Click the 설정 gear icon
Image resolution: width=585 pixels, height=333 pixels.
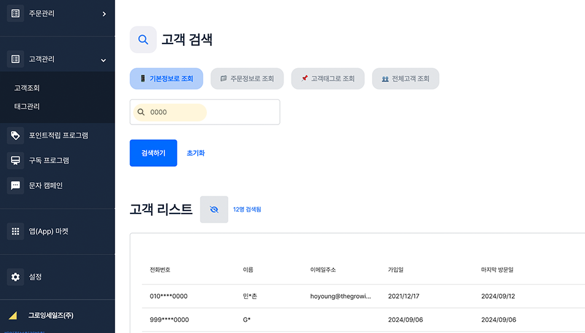(15, 277)
